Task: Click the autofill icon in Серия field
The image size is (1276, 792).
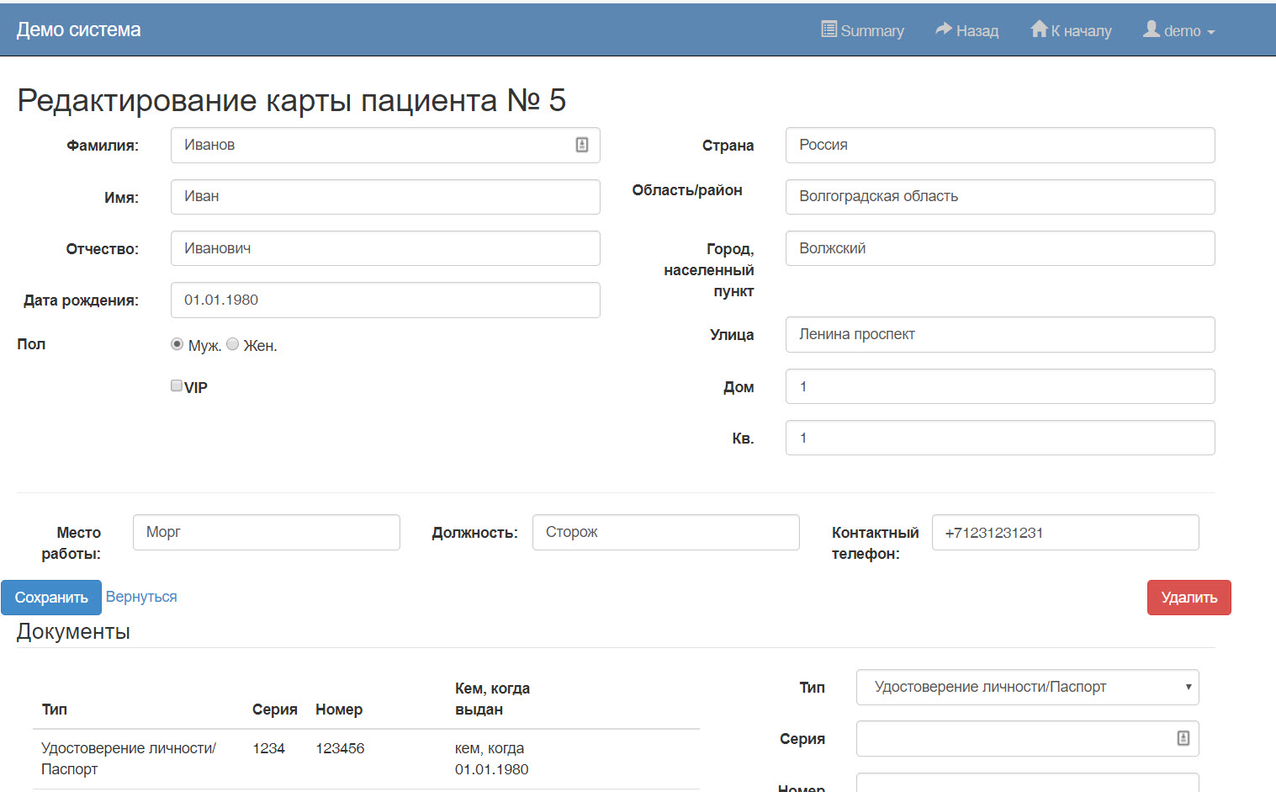Action: (x=1183, y=738)
